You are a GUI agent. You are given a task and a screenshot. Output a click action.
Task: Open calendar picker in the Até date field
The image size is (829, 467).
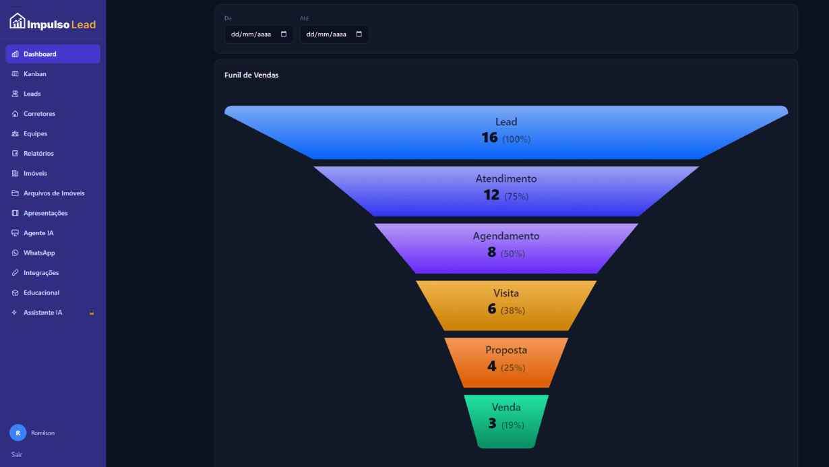tap(359, 34)
